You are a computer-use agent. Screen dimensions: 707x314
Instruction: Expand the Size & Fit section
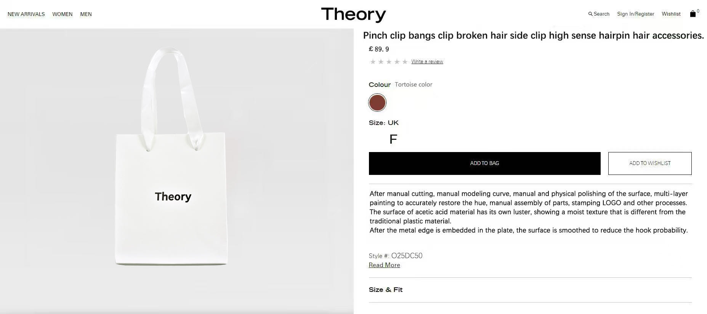point(386,290)
